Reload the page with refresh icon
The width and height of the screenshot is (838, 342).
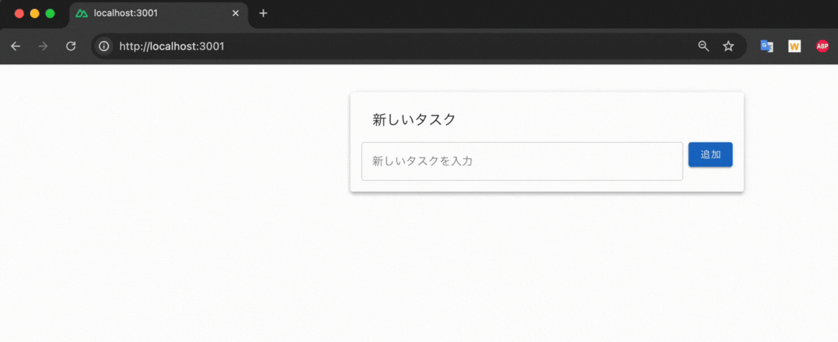71,46
